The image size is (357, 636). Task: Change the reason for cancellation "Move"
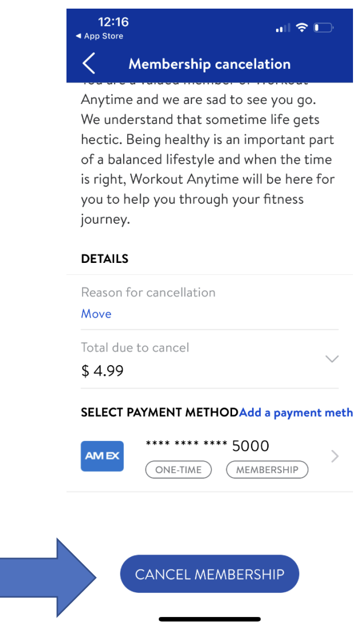click(96, 314)
